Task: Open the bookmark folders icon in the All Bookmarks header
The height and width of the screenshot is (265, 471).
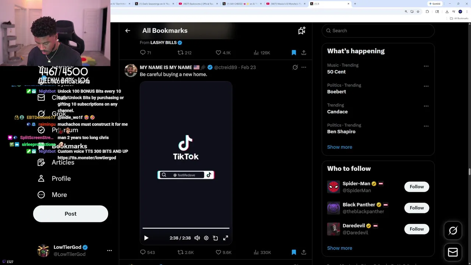Action: point(302,31)
